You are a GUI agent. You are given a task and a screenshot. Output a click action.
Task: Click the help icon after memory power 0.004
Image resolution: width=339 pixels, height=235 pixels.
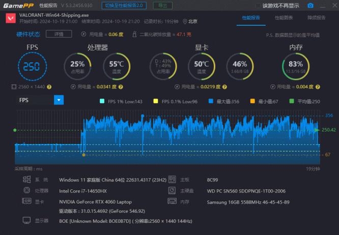coord(318,87)
